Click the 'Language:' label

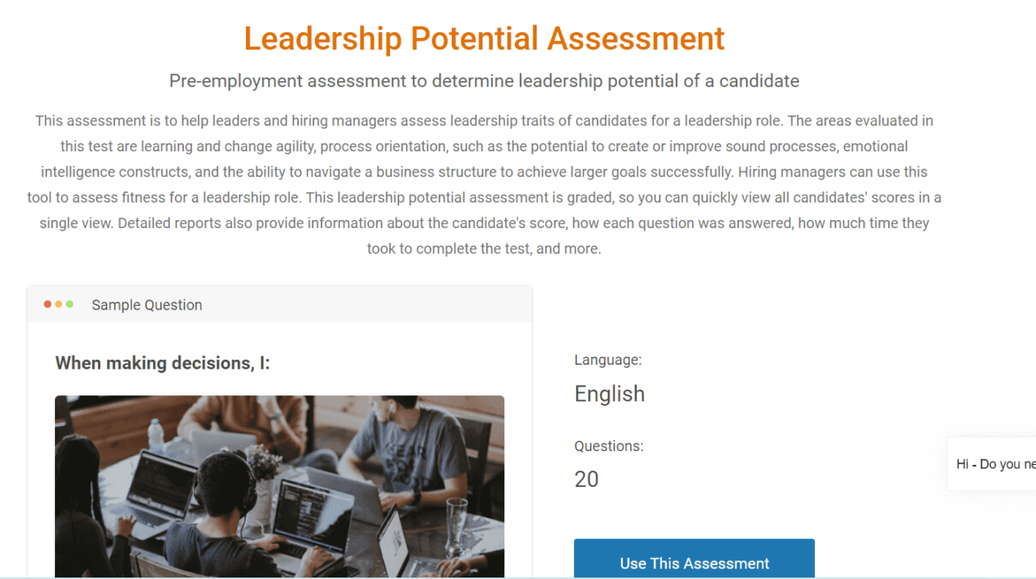click(x=608, y=360)
